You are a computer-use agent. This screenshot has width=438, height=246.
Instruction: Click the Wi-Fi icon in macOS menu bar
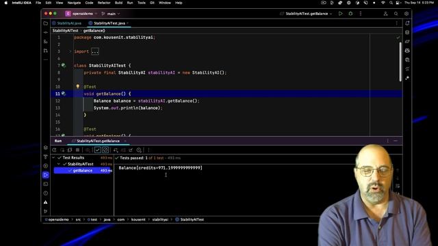point(383,3)
